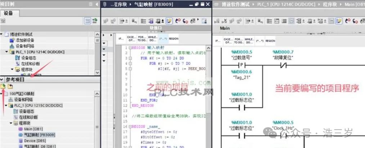
Task: Select the Clock_1Hz contact %M4000.5
Action: 283,136
